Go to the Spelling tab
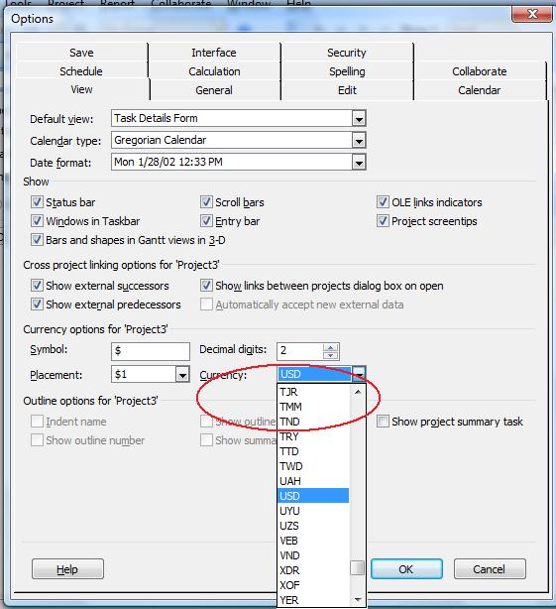The image size is (556, 609). coord(347,71)
